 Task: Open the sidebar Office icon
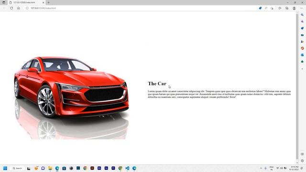tap(302, 48)
